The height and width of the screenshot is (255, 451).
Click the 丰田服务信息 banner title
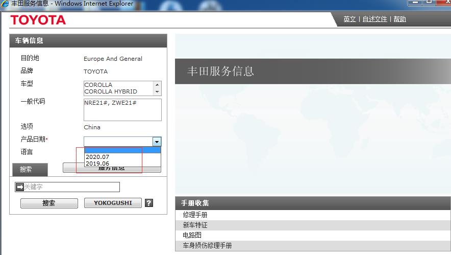pos(220,71)
